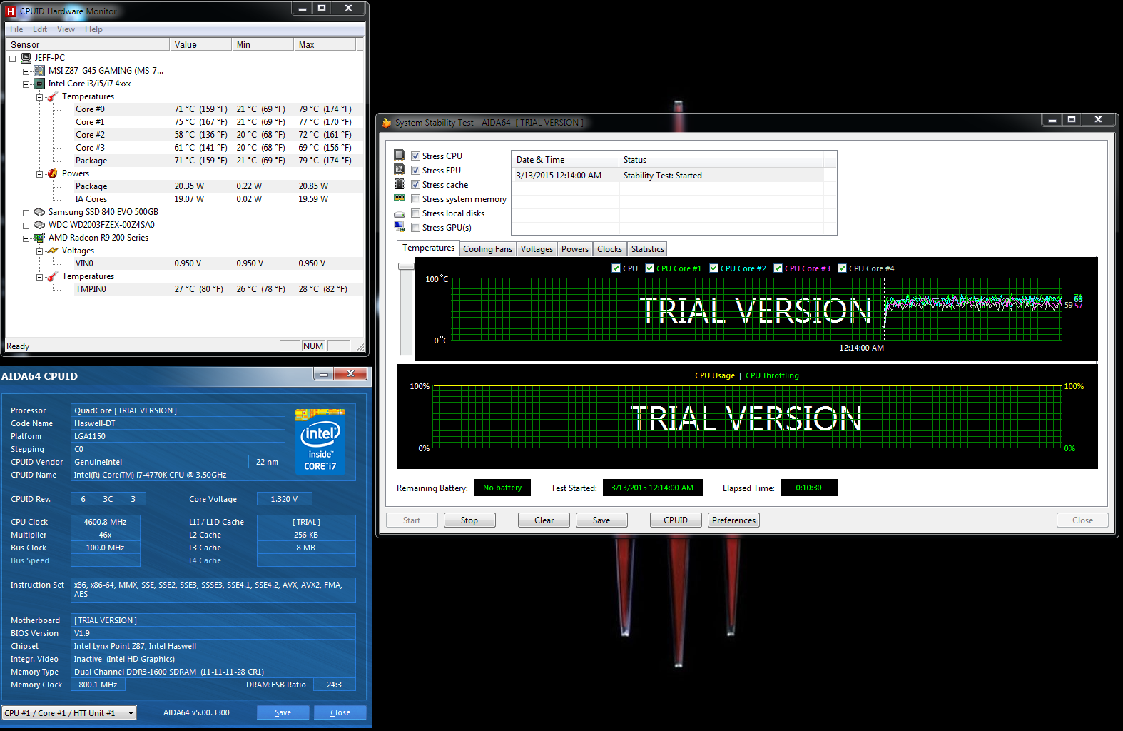Collapse the Voltages node
This screenshot has height=731, width=1123.
click(x=40, y=251)
